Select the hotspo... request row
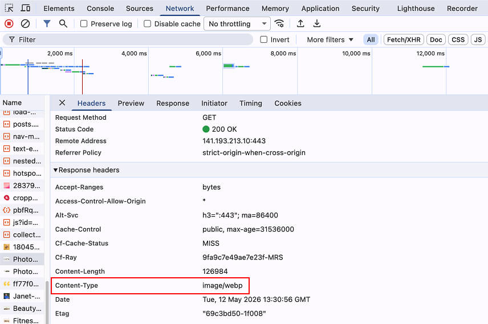 point(22,173)
